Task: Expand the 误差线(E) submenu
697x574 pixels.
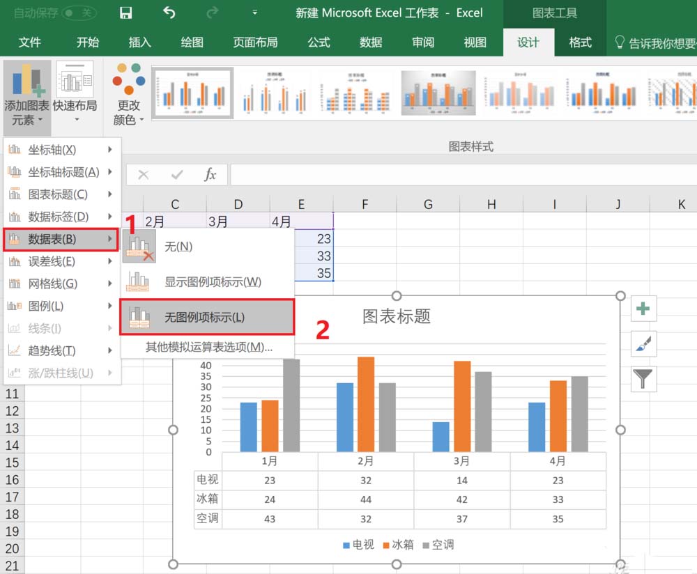Action: coord(62,261)
